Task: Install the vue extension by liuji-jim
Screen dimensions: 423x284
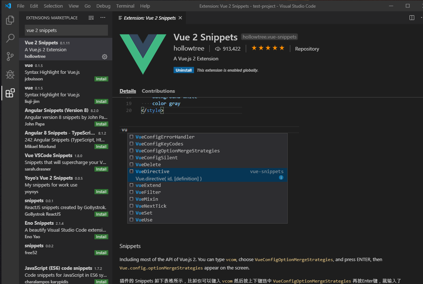Action: (101, 102)
